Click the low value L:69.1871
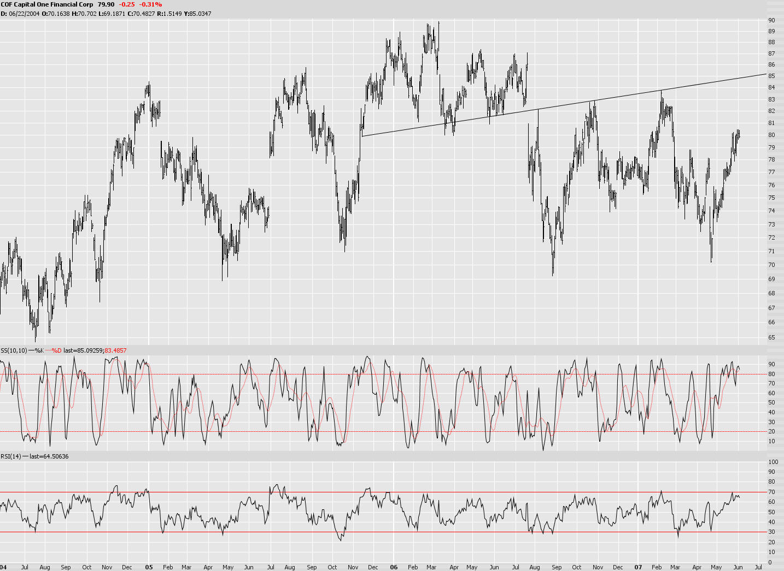The image size is (784, 571). 112,14
